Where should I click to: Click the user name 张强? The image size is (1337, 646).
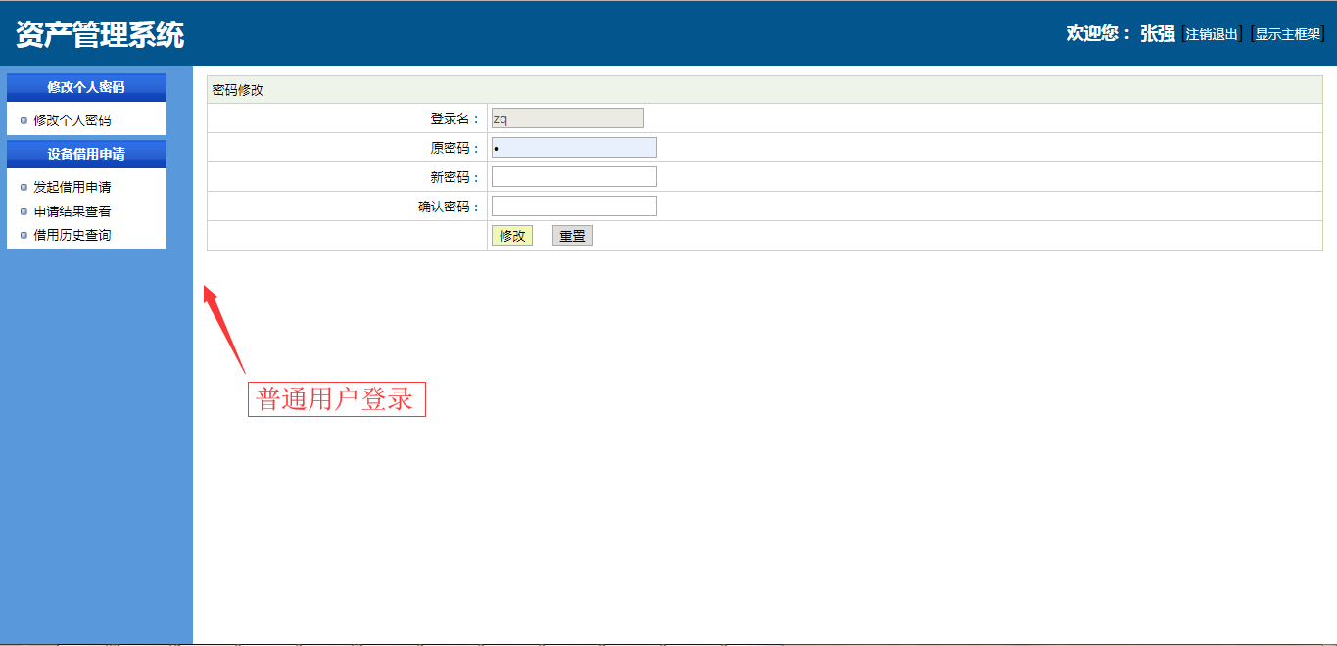[1158, 33]
